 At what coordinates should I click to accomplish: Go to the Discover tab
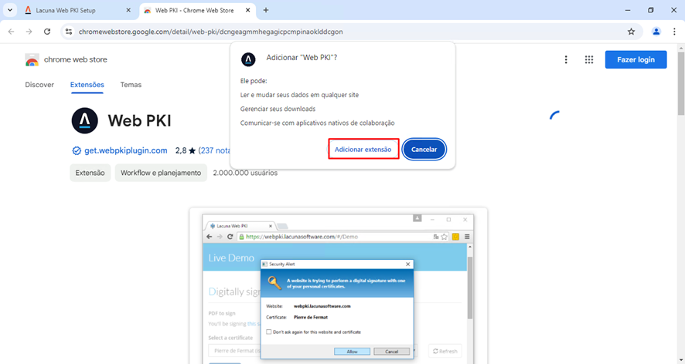pos(39,85)
